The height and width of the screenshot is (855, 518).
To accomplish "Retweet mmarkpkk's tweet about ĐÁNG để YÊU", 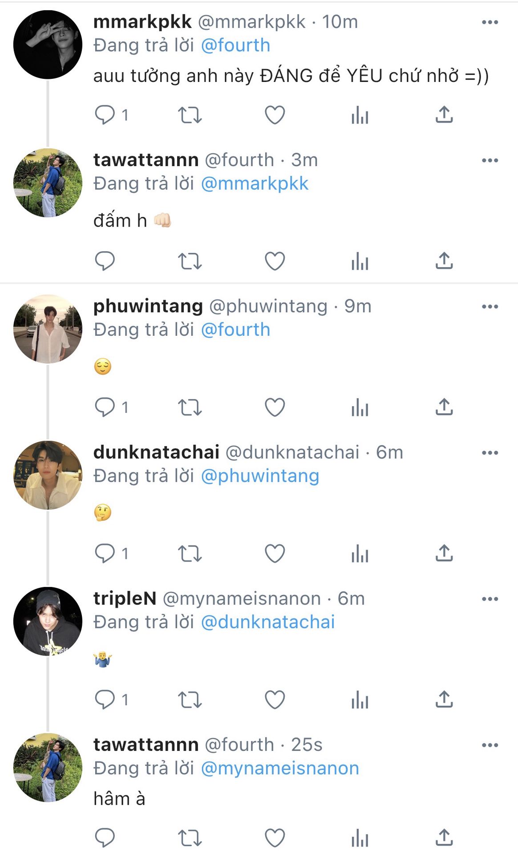I will (x=190, y=115).
